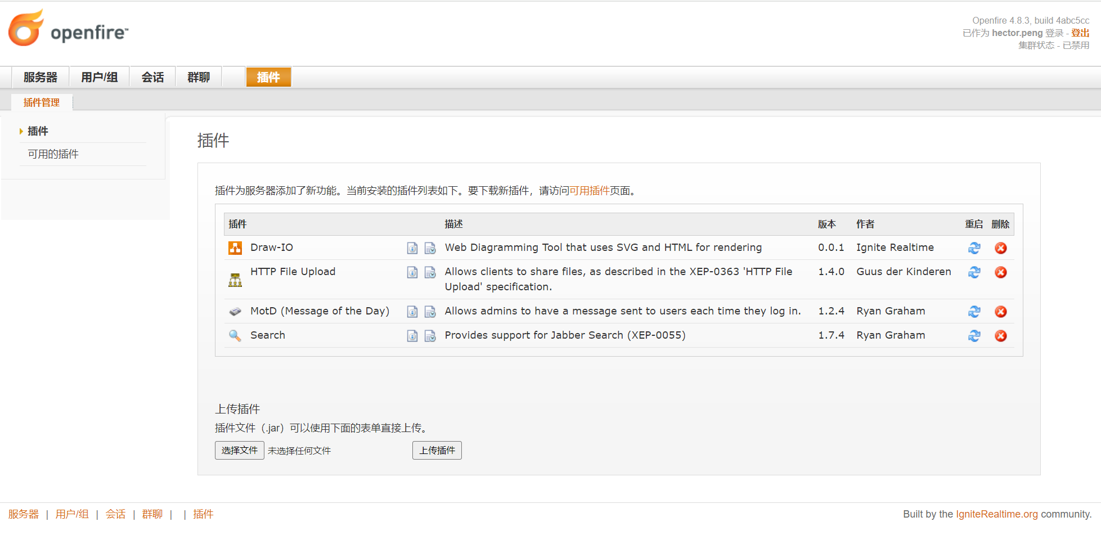
Task: Delete the MotD plugin
Action: (1000, 312)
